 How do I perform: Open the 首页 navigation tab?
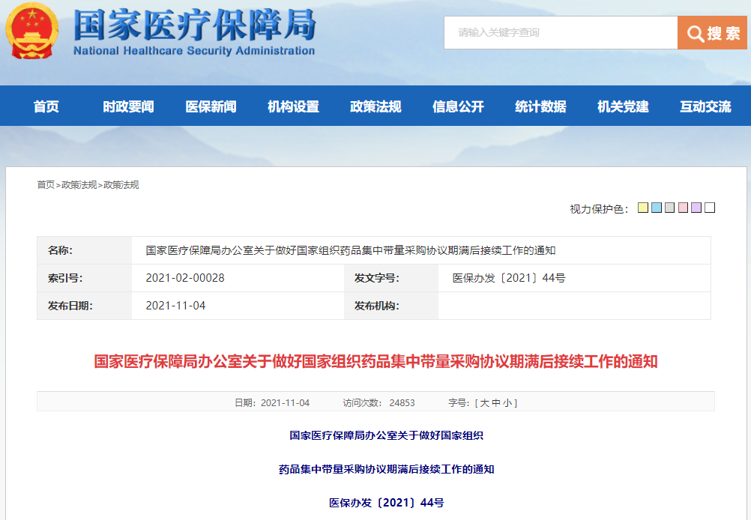46,106
